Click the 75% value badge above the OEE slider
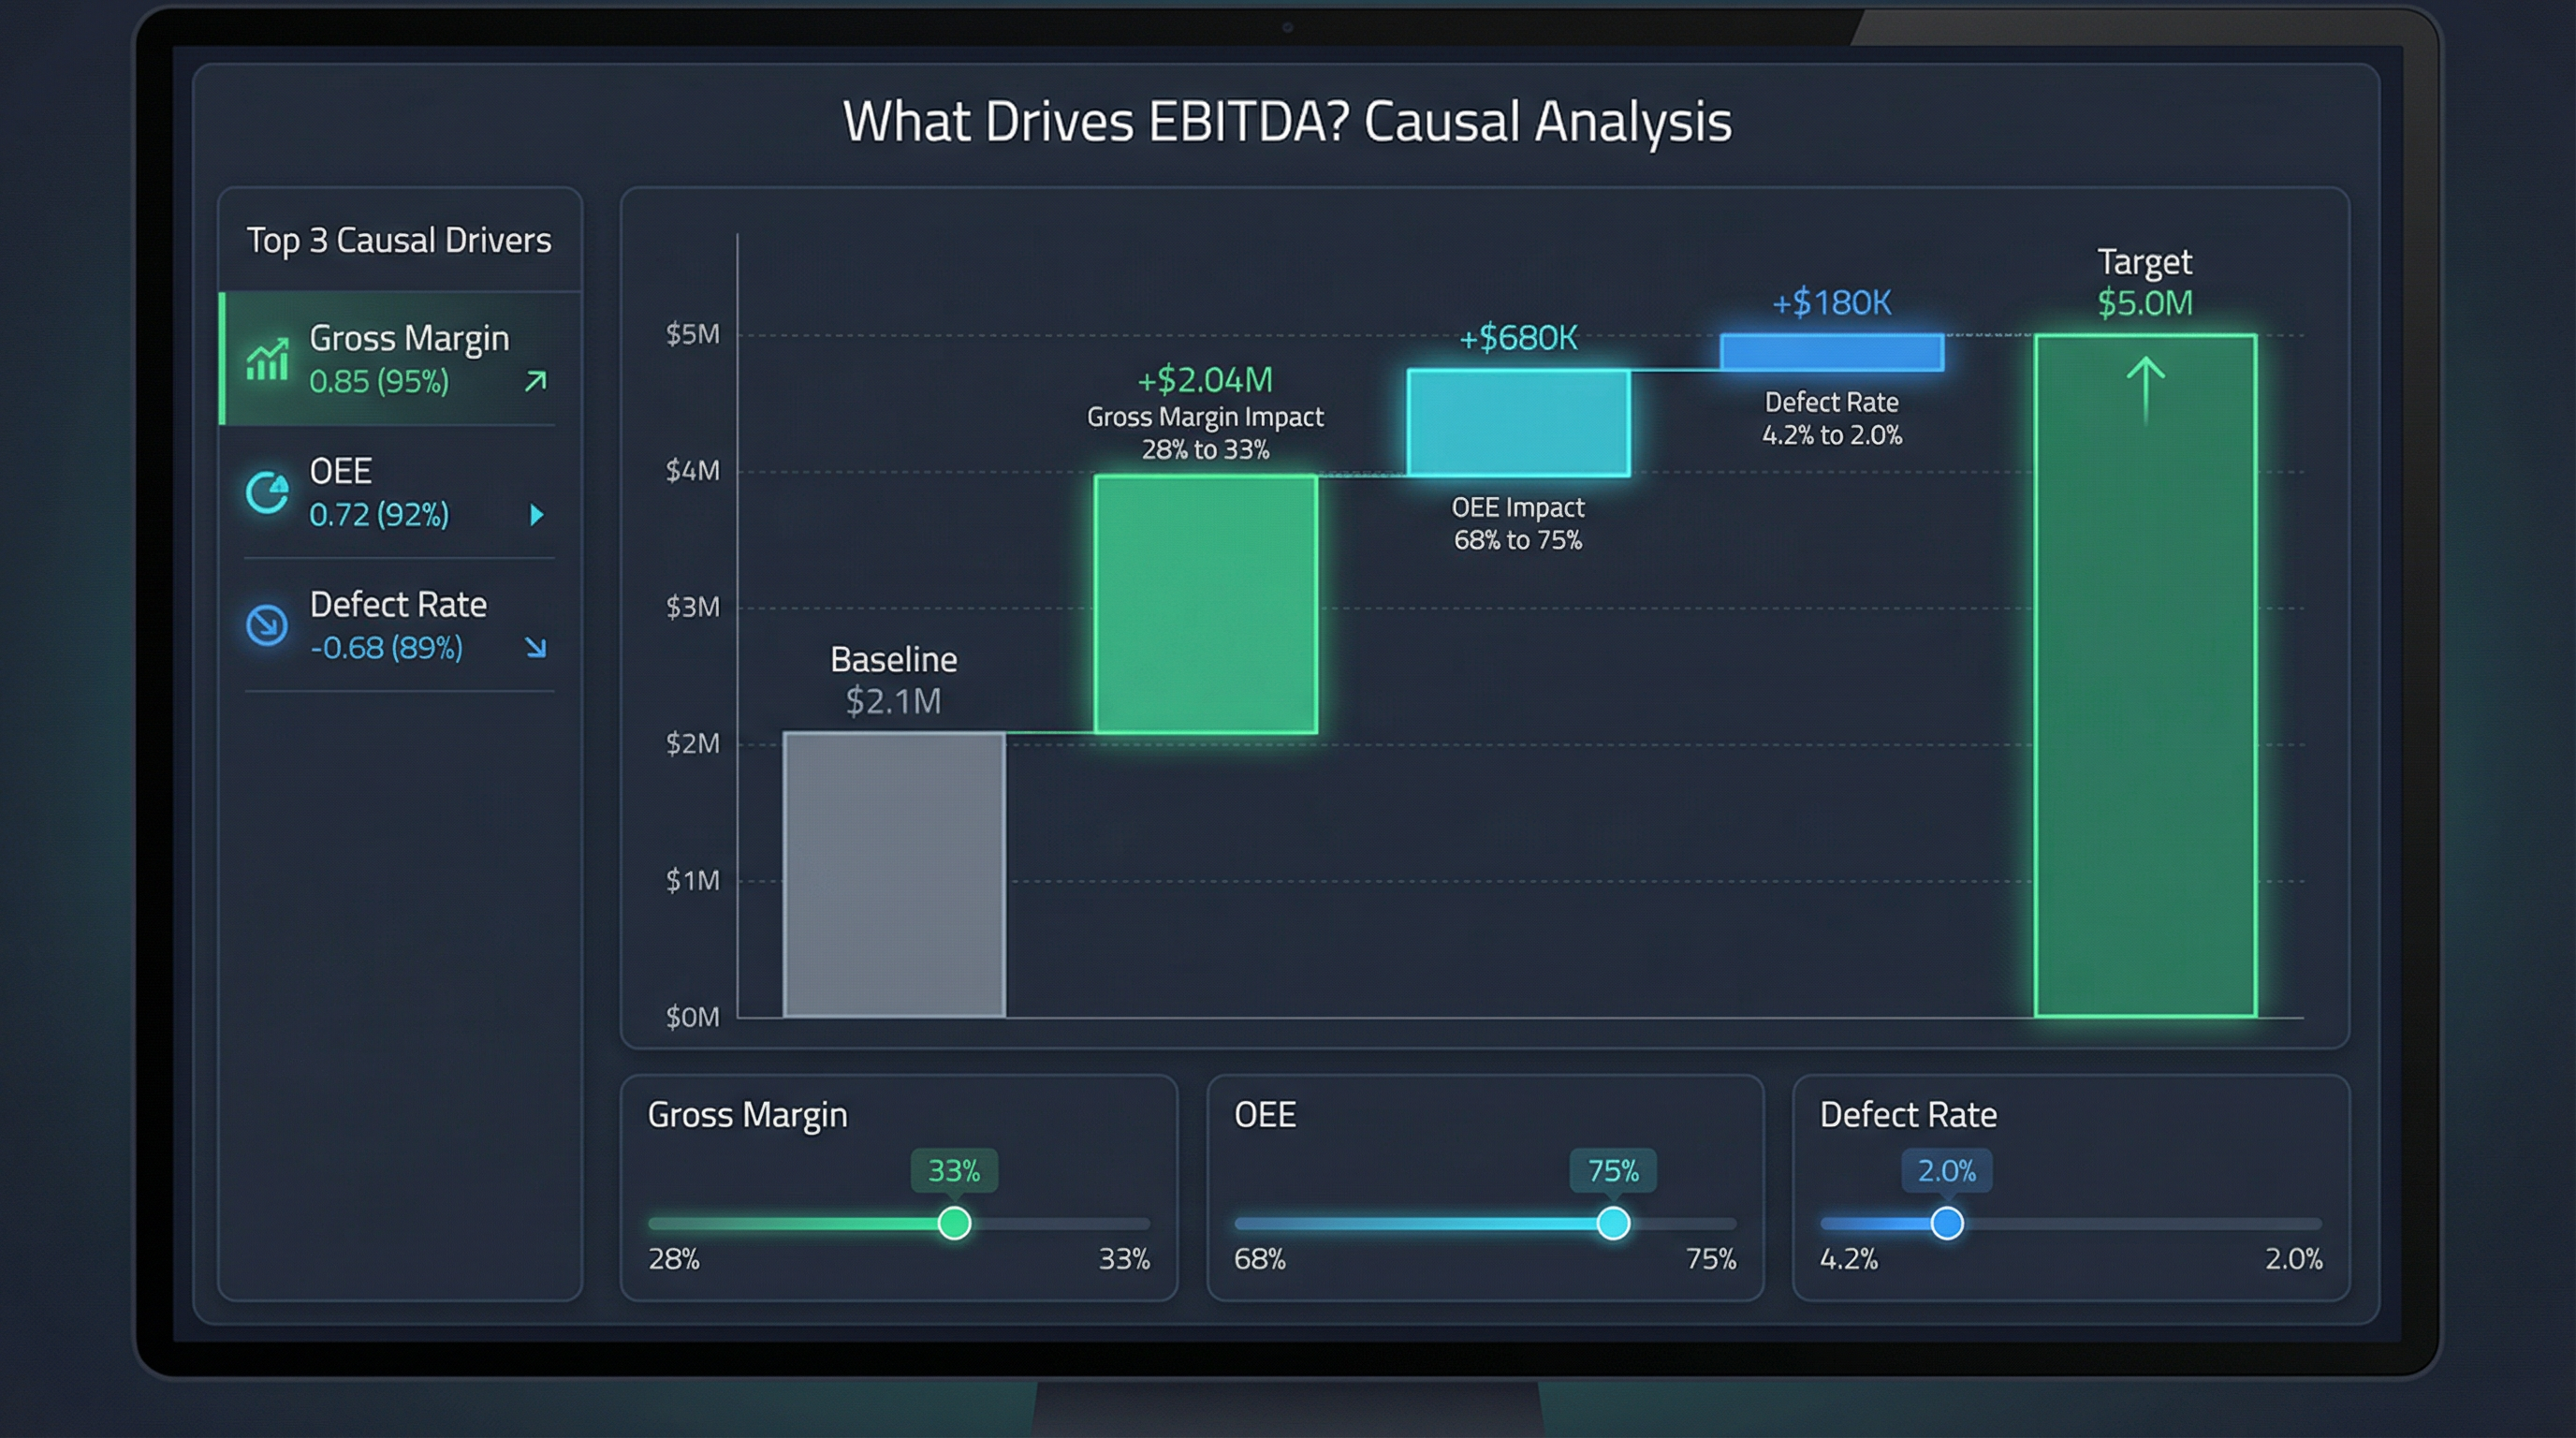Screen dimensions: 2576x1438 (1613, 1169)
